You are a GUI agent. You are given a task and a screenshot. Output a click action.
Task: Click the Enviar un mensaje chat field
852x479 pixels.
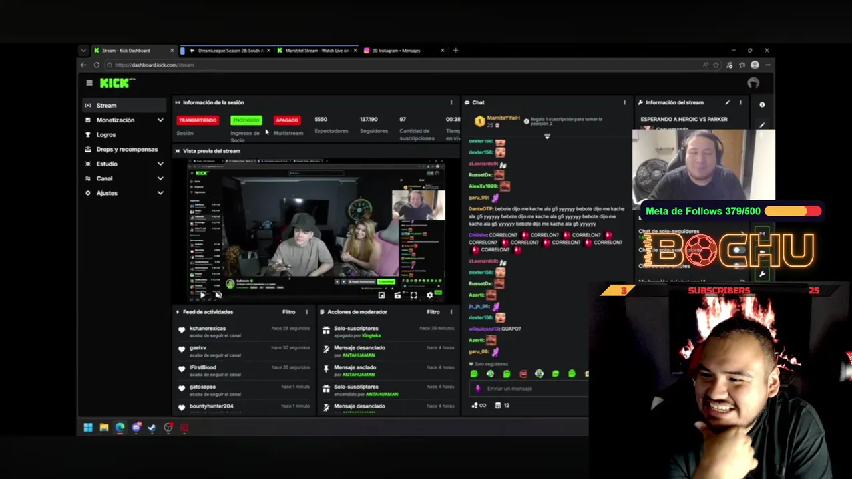coord(531,389)
